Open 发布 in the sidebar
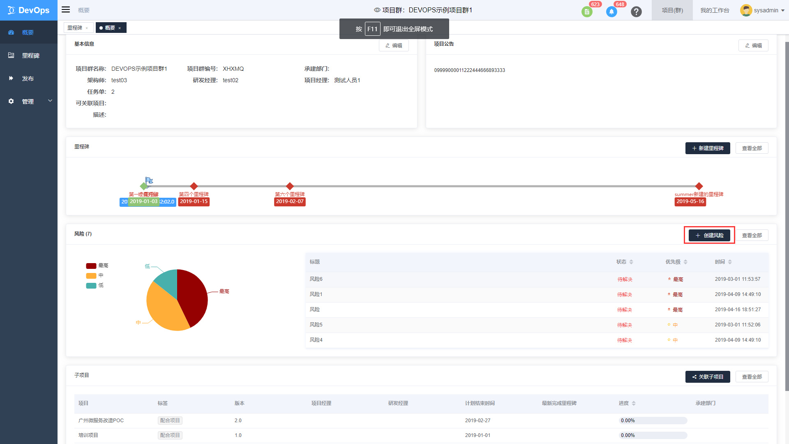This screenshot has height=444, width=789. 28,79
